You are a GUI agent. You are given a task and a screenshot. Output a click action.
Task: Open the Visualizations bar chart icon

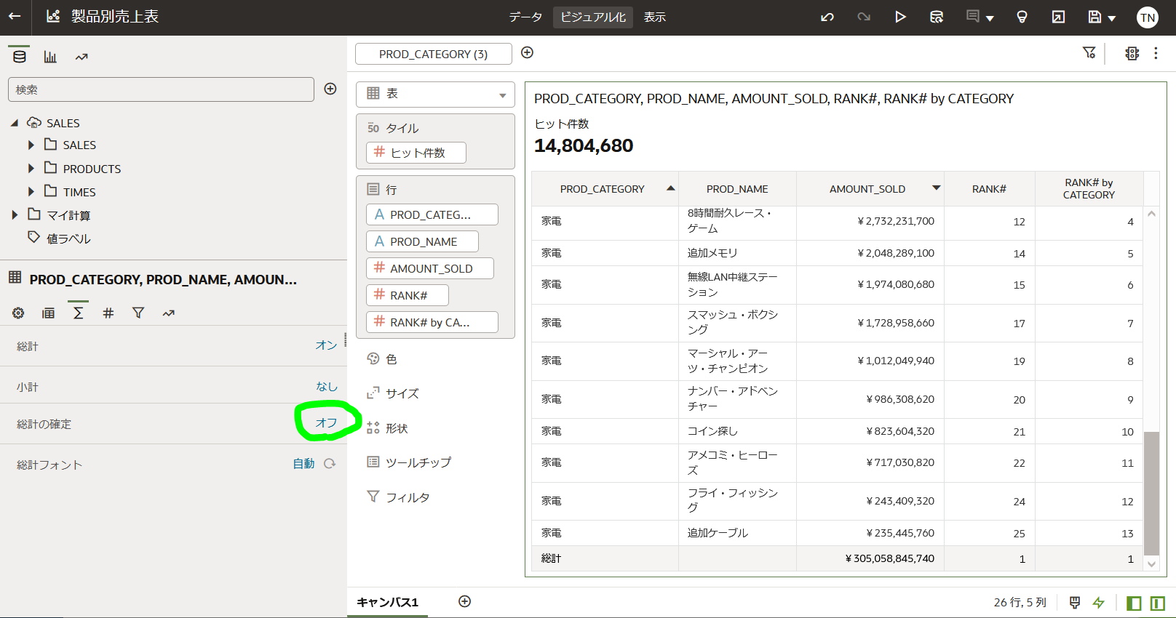click(50, 57)
